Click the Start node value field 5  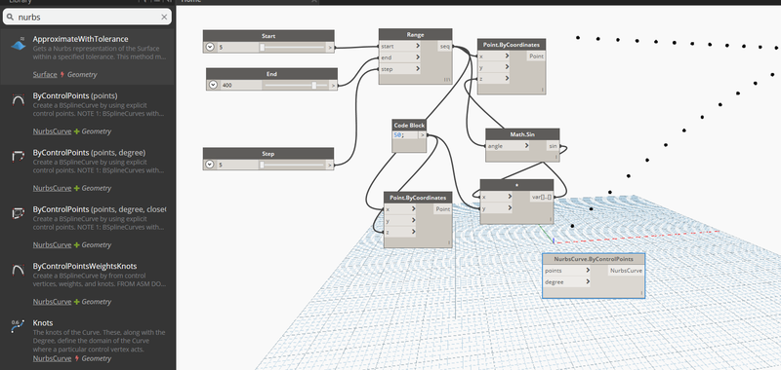237,47
